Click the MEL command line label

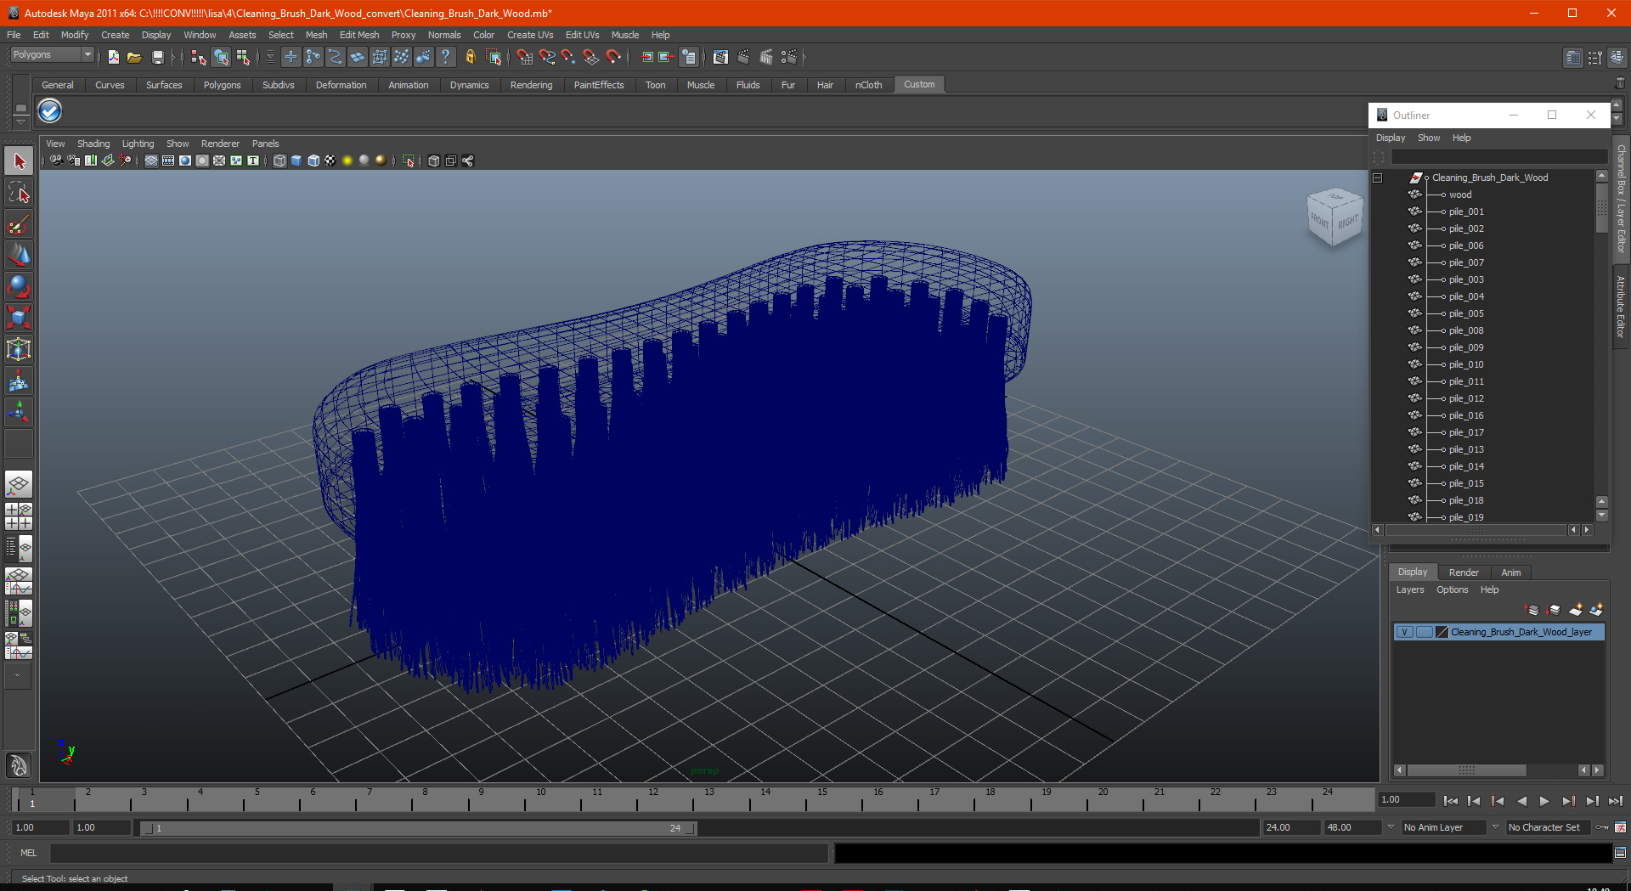point(29,853)
